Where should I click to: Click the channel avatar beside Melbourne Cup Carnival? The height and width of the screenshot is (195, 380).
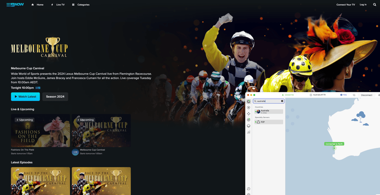(75, 152)
